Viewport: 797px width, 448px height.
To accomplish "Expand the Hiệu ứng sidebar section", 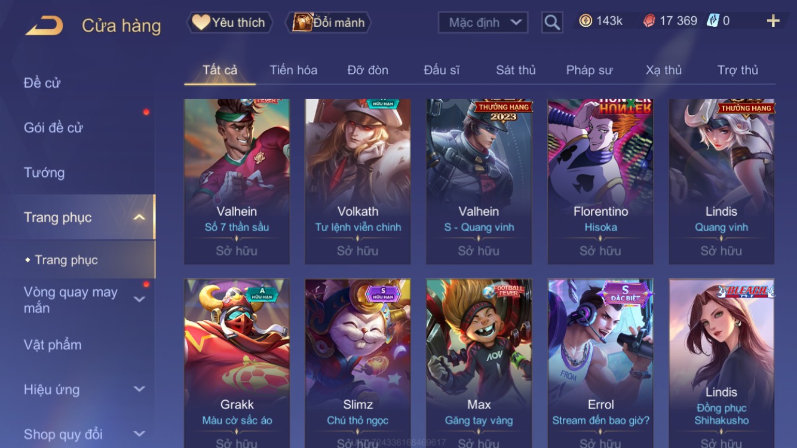I will (x=139, y=389).
